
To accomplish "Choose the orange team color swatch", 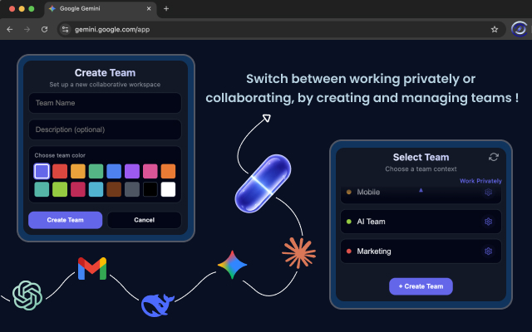I will click(x=168, y=171).
